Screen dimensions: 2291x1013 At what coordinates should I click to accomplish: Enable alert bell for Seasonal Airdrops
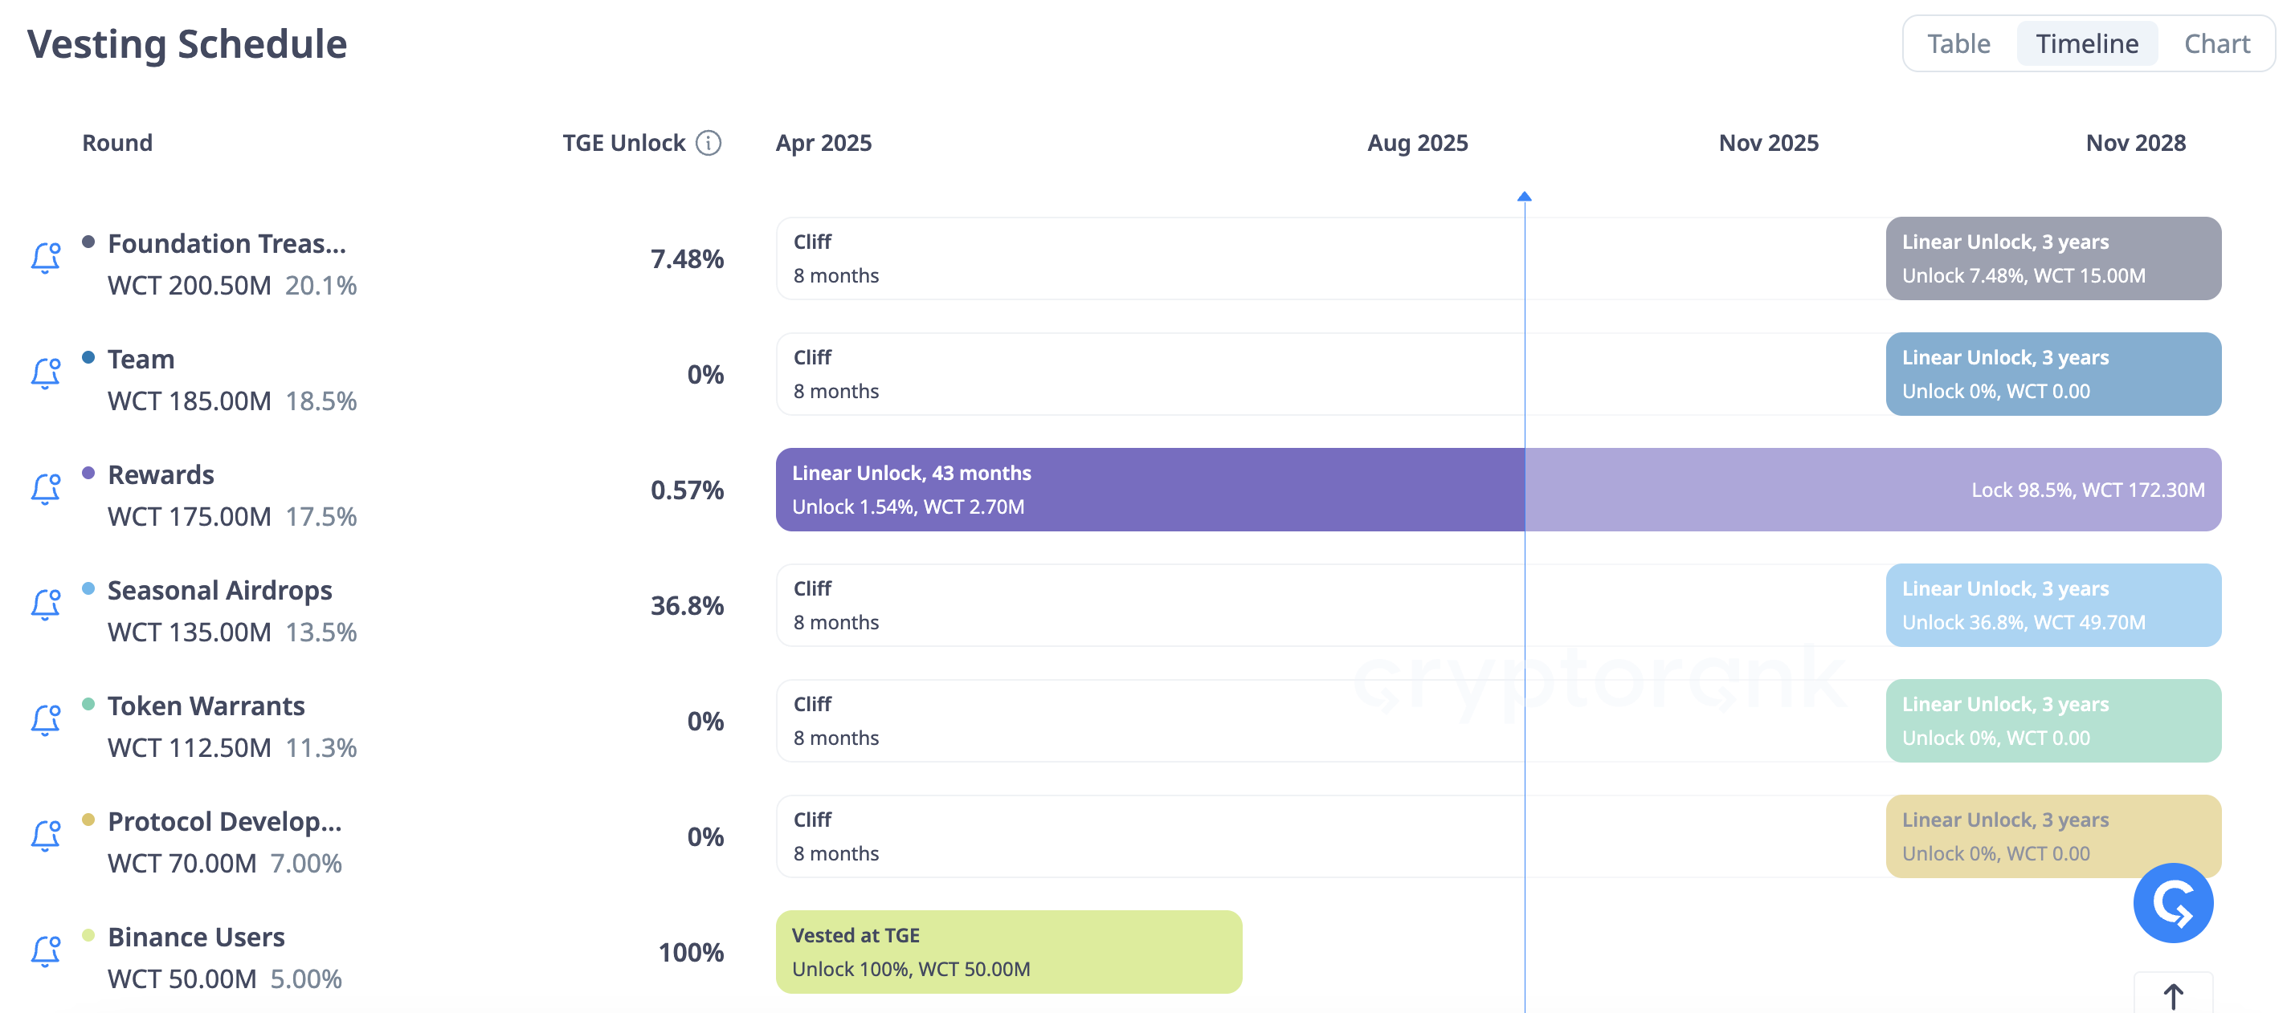47,605
